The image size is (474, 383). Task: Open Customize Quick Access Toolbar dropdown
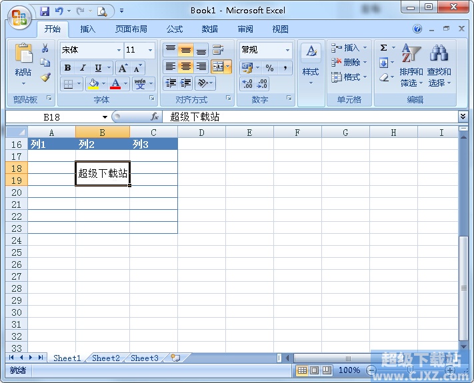click(121, 11)
